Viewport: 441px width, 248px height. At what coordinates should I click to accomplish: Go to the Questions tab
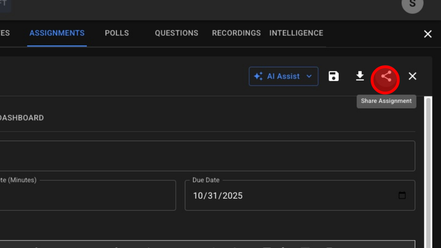(x=176, y=33)
